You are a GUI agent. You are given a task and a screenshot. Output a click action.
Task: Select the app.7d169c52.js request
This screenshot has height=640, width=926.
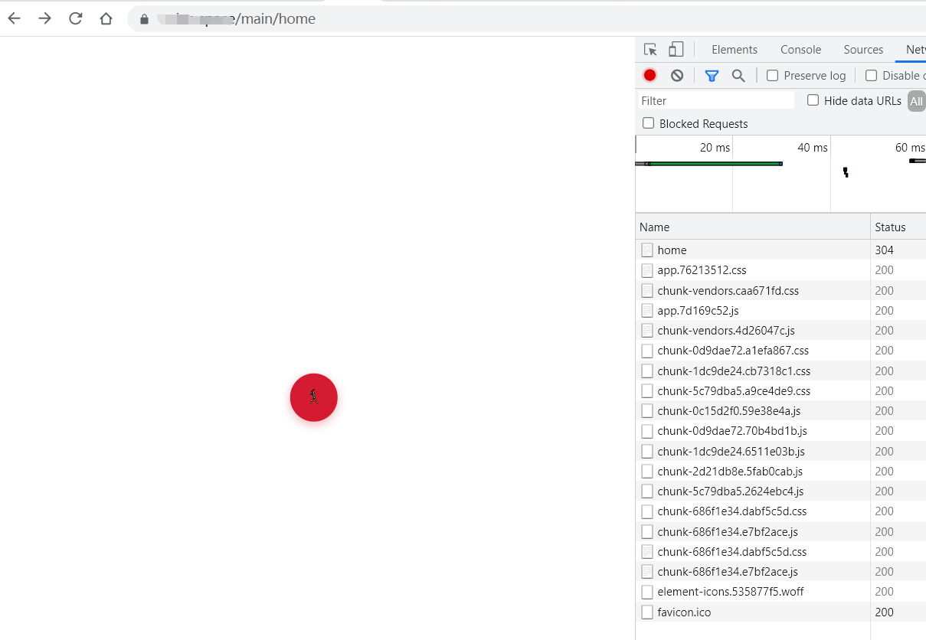[x=780, y=311]
